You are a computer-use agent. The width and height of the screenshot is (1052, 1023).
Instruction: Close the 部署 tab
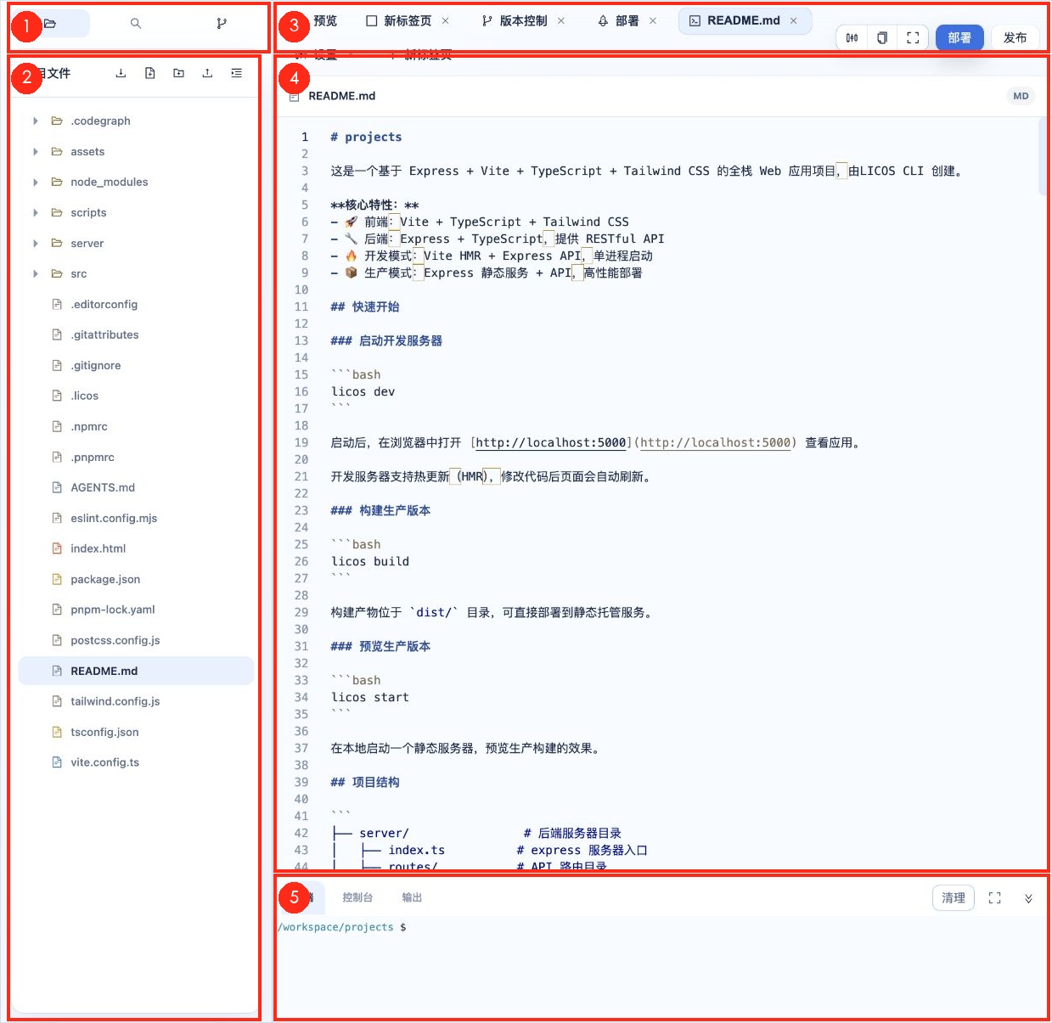[653, 21]
